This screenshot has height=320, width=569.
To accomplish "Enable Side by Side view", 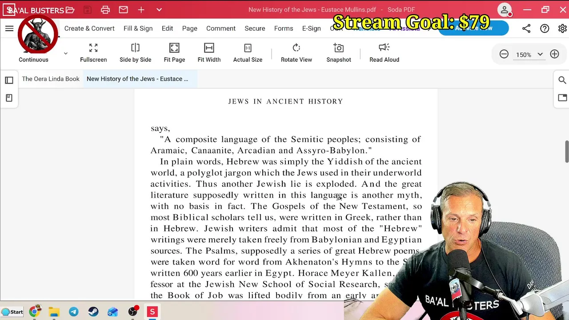I will pos(135,53).
